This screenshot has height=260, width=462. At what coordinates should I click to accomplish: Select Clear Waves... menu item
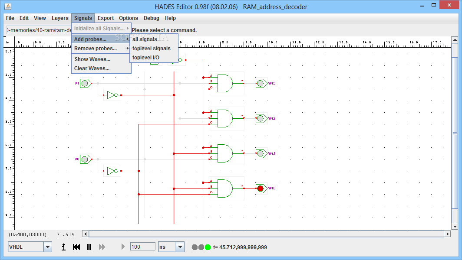click(101, 68)
